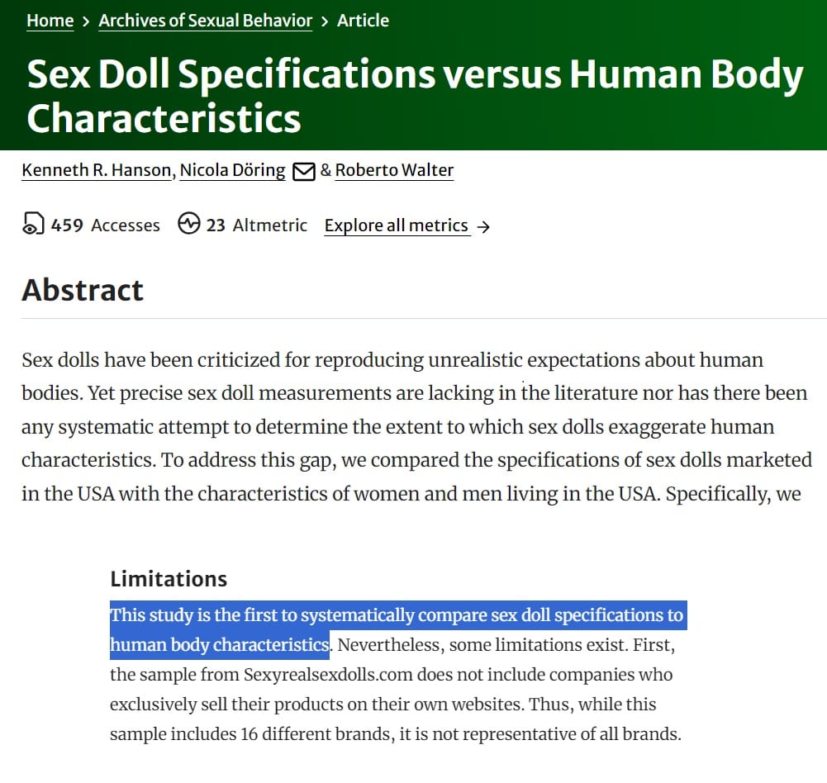Open author Nicola Döring profile

point(233,170)
